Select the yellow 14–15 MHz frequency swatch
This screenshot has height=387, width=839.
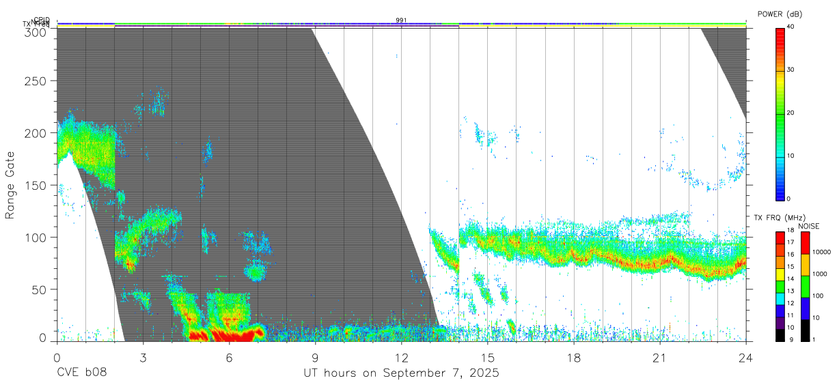tap(780, 274)
